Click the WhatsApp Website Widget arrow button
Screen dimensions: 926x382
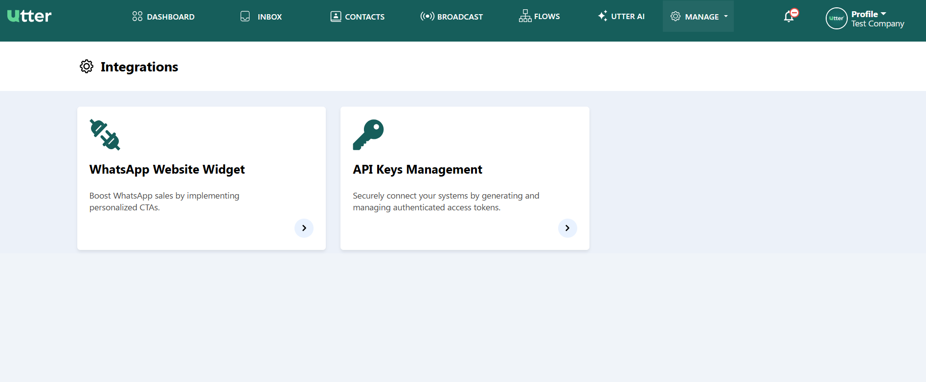pos(304,228)
